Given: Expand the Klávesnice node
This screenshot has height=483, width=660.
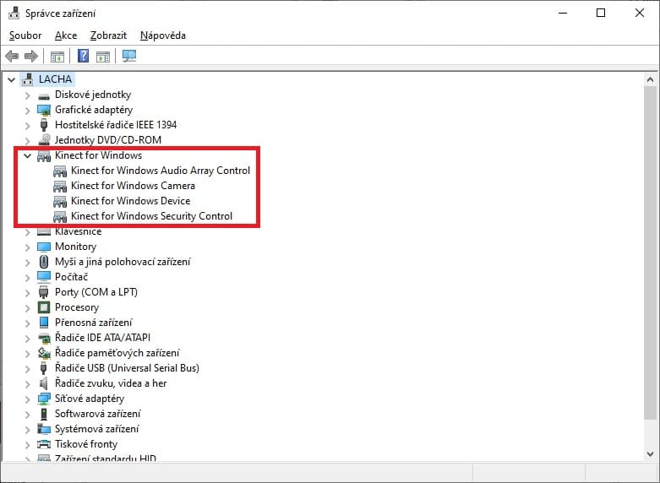Looking at the screenshot, I should [28, 232].
